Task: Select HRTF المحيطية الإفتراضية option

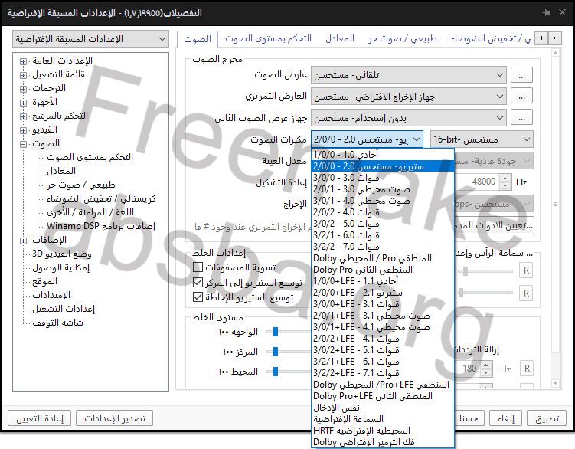Action: (383, 431)
